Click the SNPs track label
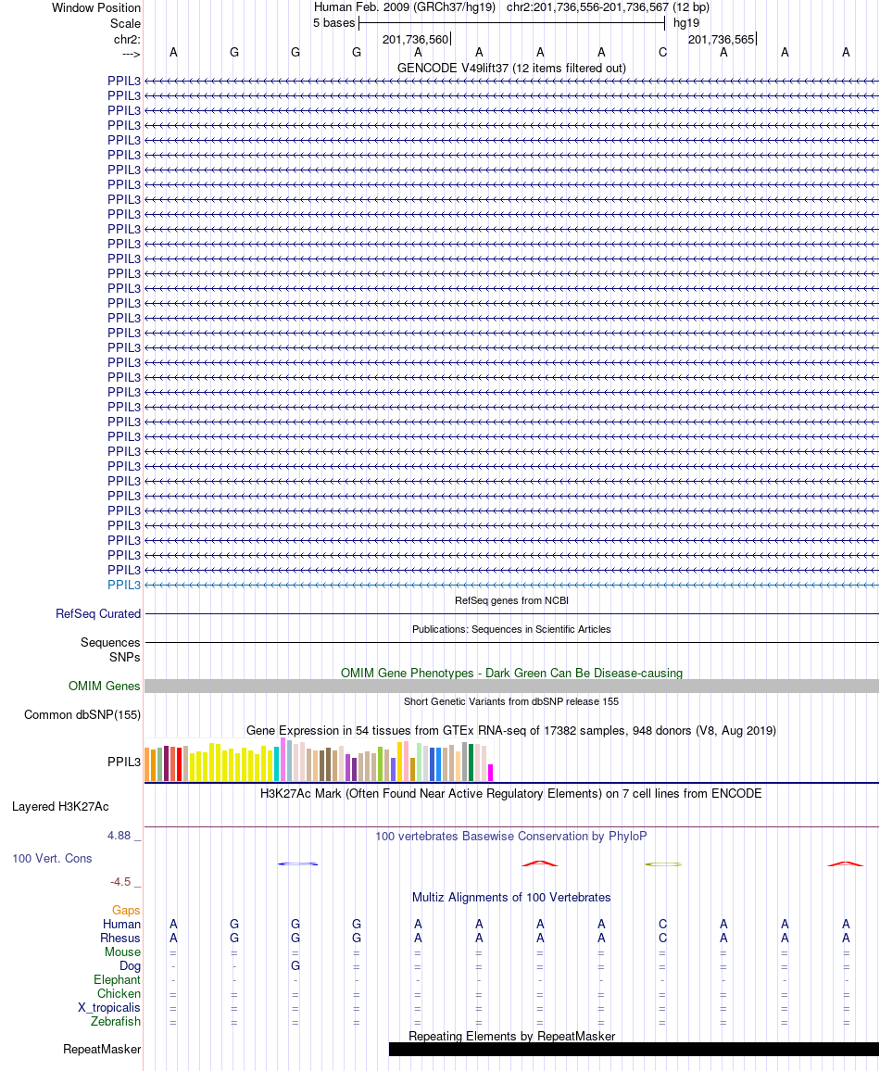The height and width of the screenshot is (1071, 880). (x=124, y=657)
